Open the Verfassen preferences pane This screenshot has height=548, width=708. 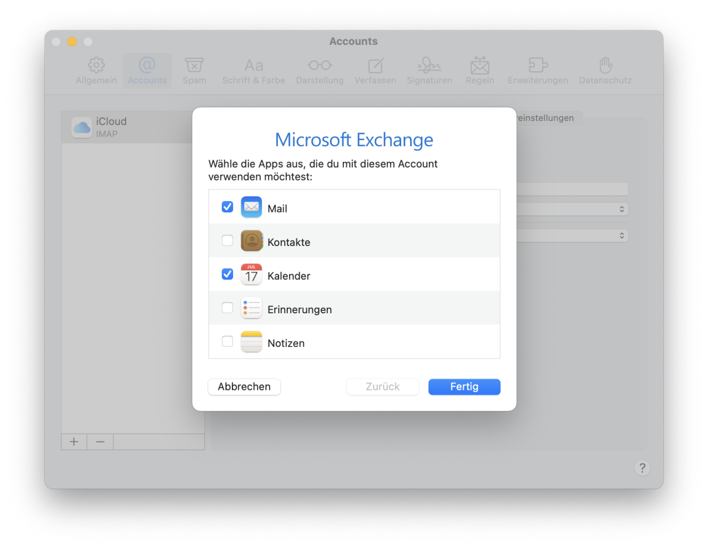coord(375,71)
